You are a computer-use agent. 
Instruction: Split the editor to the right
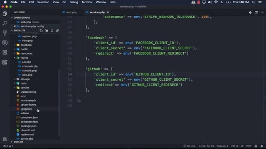coord(256,12)
